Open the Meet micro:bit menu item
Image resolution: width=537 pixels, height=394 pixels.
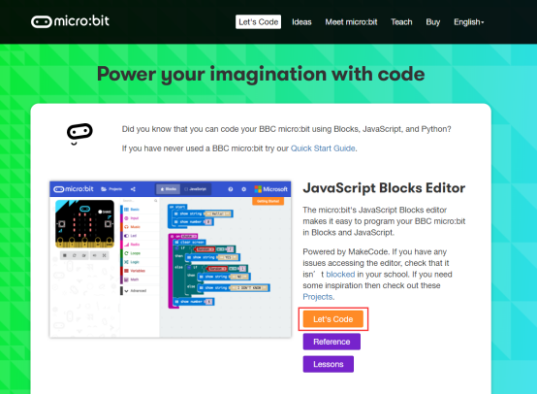click(351, 22)
